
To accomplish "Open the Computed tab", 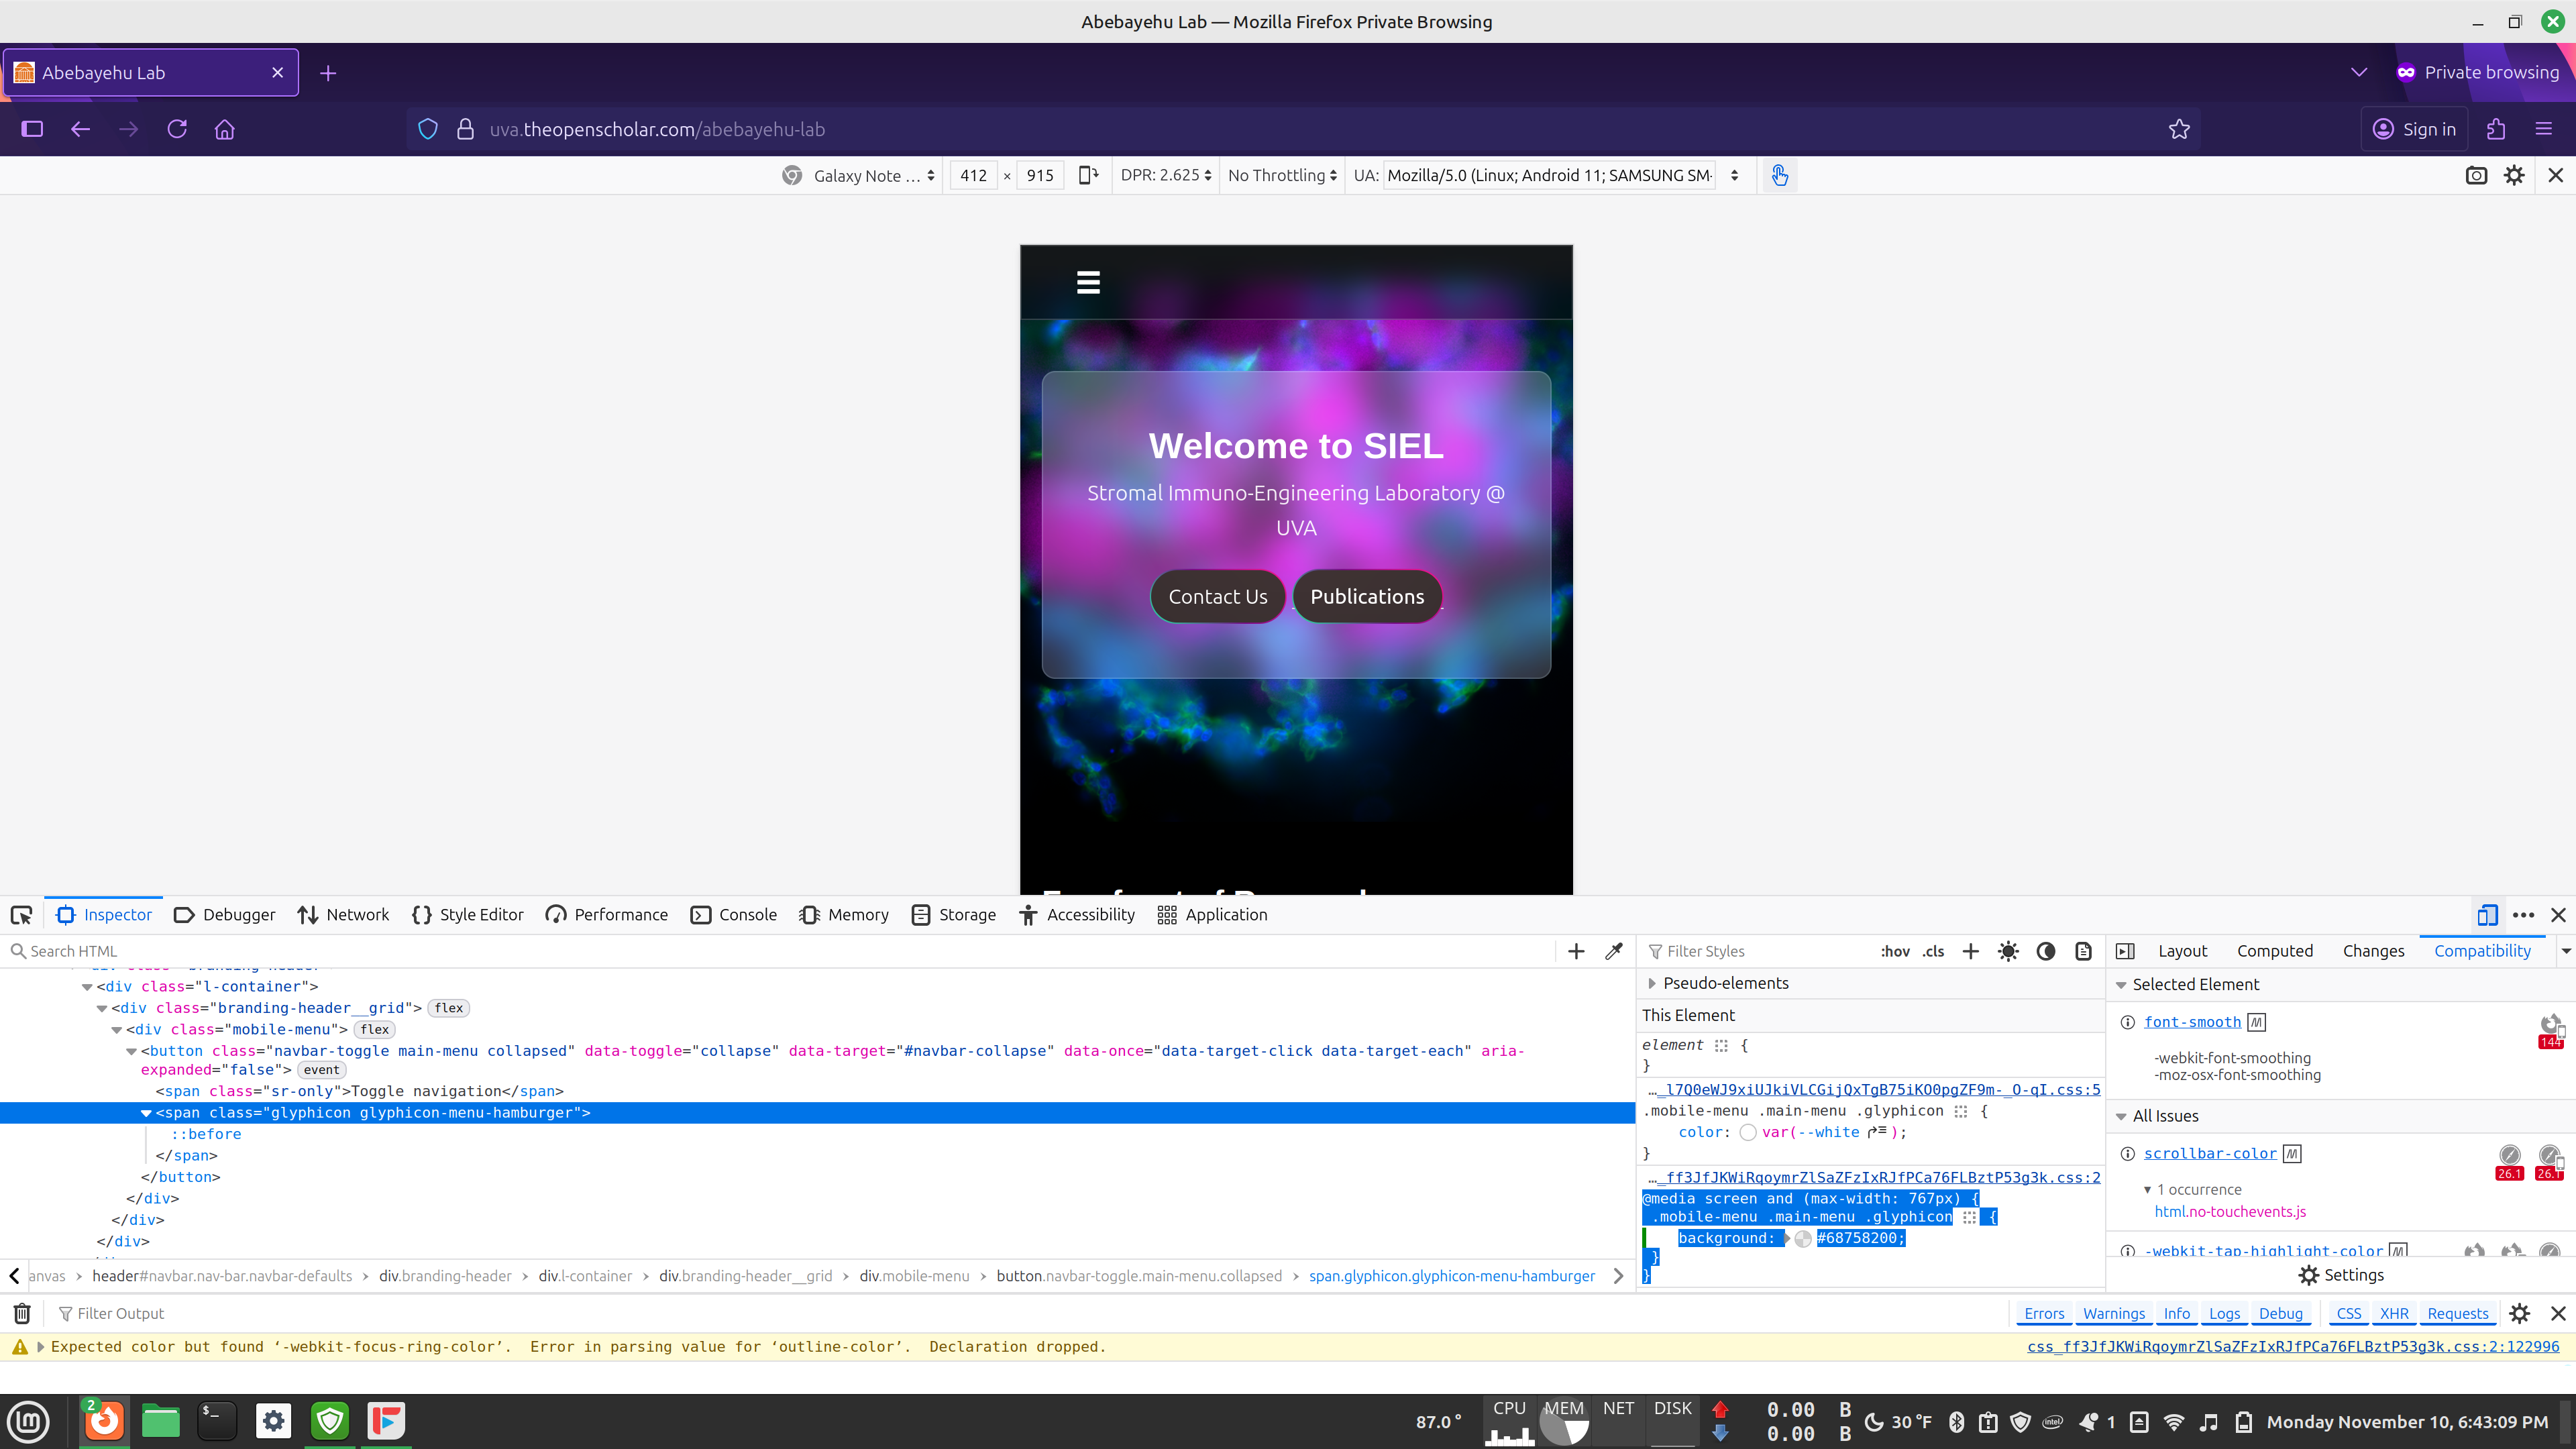I will click(x=2274, y=951).
